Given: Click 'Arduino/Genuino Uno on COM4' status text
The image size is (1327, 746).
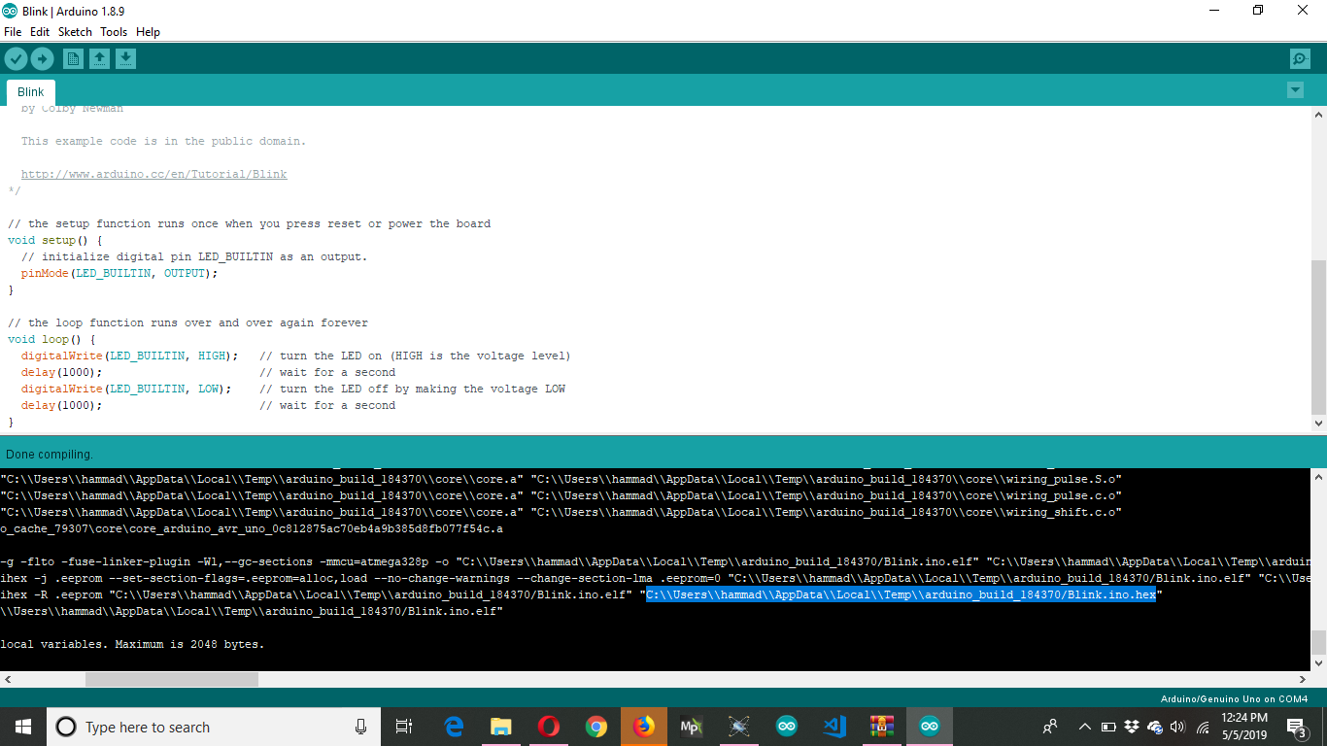Looking at the screenshot, I should pyautogui.click(x=1234, y=699).
